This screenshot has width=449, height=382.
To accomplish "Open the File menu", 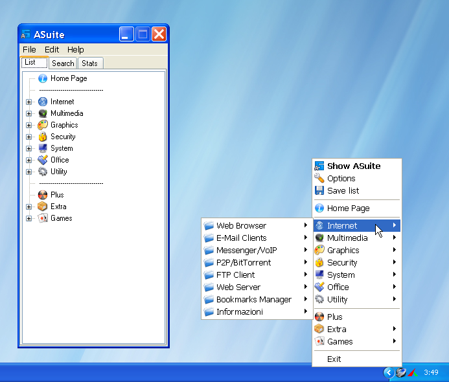I will 29,49.
